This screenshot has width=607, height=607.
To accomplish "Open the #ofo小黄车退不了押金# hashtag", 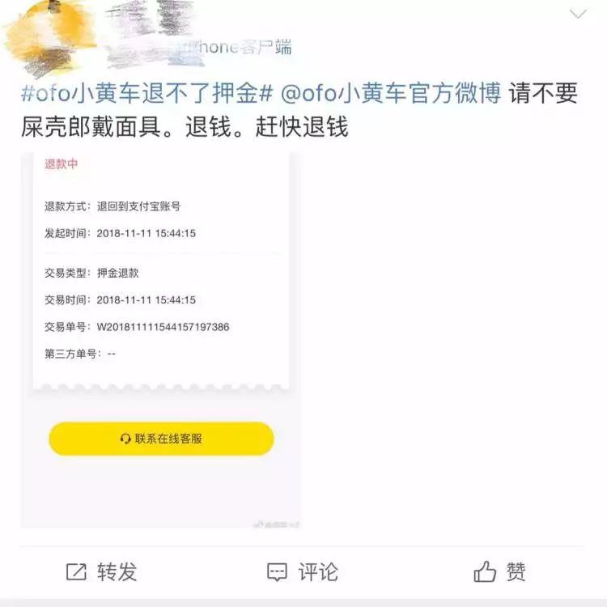I will coord(147,93).
